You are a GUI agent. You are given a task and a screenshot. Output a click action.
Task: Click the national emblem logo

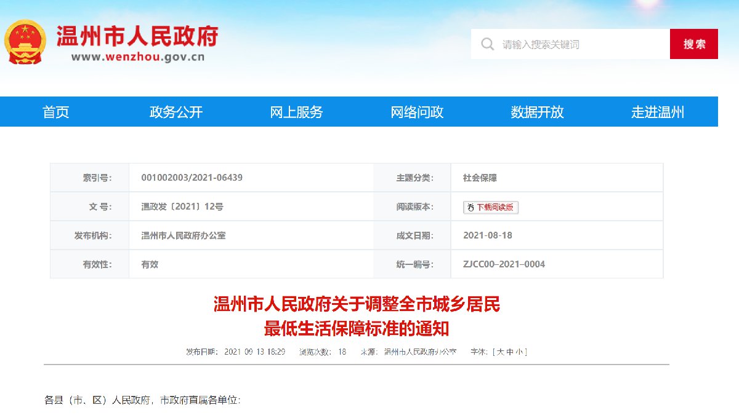tap(25, 42)
